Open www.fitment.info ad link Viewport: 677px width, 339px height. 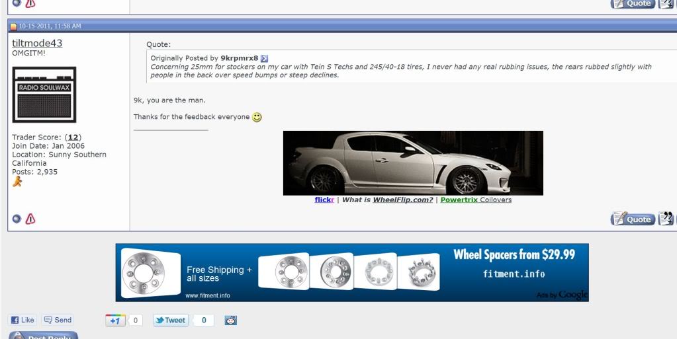click(208, 295)
